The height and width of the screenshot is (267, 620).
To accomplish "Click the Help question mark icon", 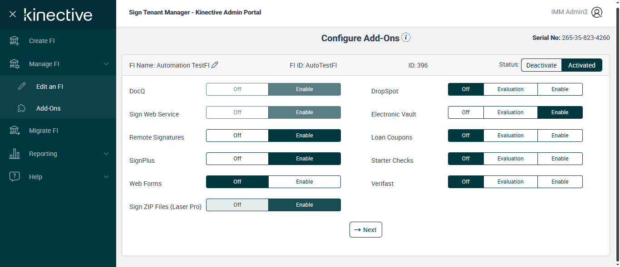I will pyautogui.click(x=15, y=177).
